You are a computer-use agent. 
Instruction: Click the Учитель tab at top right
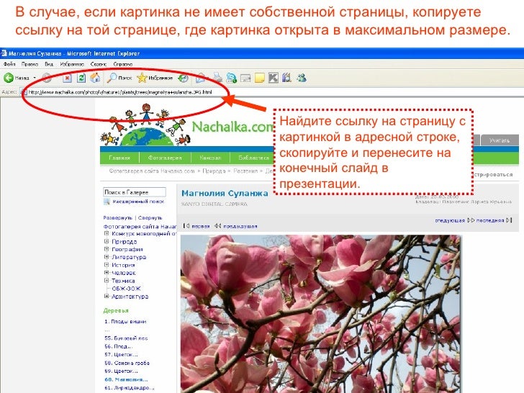click(x=500, y=140)
